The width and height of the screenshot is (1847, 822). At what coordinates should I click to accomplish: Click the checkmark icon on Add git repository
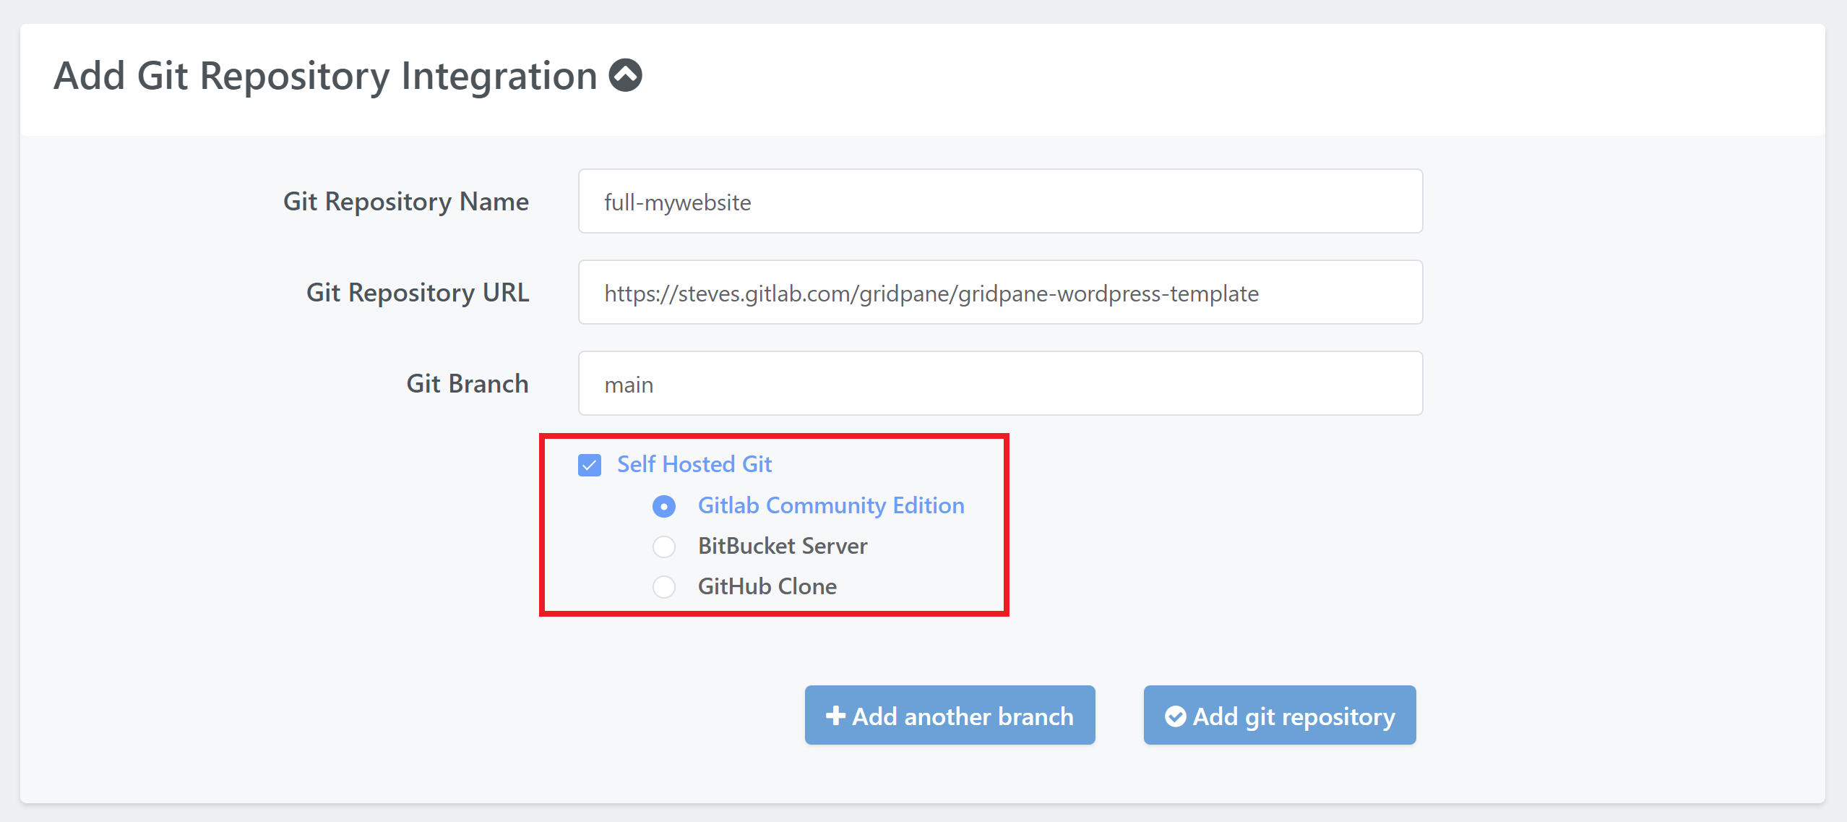click(x=1175, y=716)
